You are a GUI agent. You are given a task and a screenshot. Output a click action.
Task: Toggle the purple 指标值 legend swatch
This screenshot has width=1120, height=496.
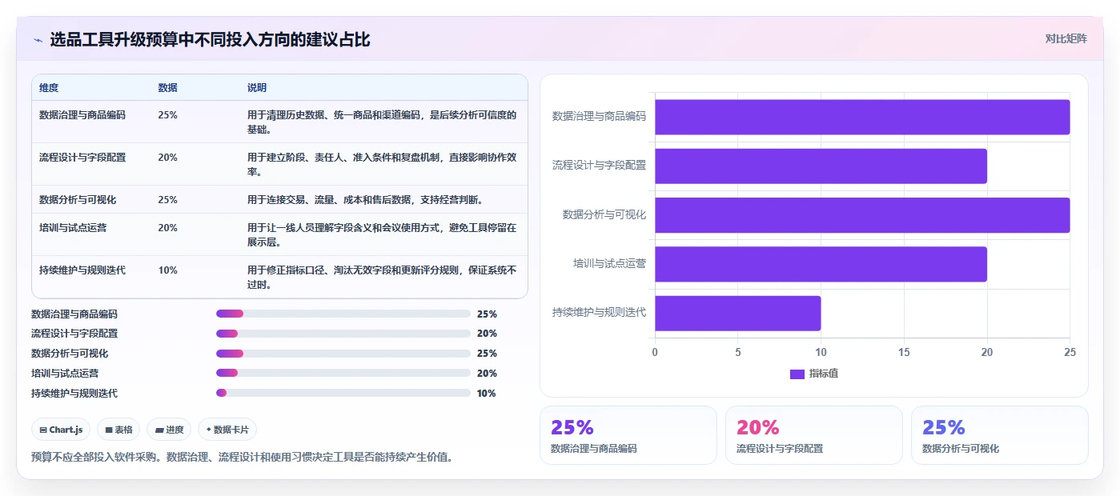[x=797, y=374]
